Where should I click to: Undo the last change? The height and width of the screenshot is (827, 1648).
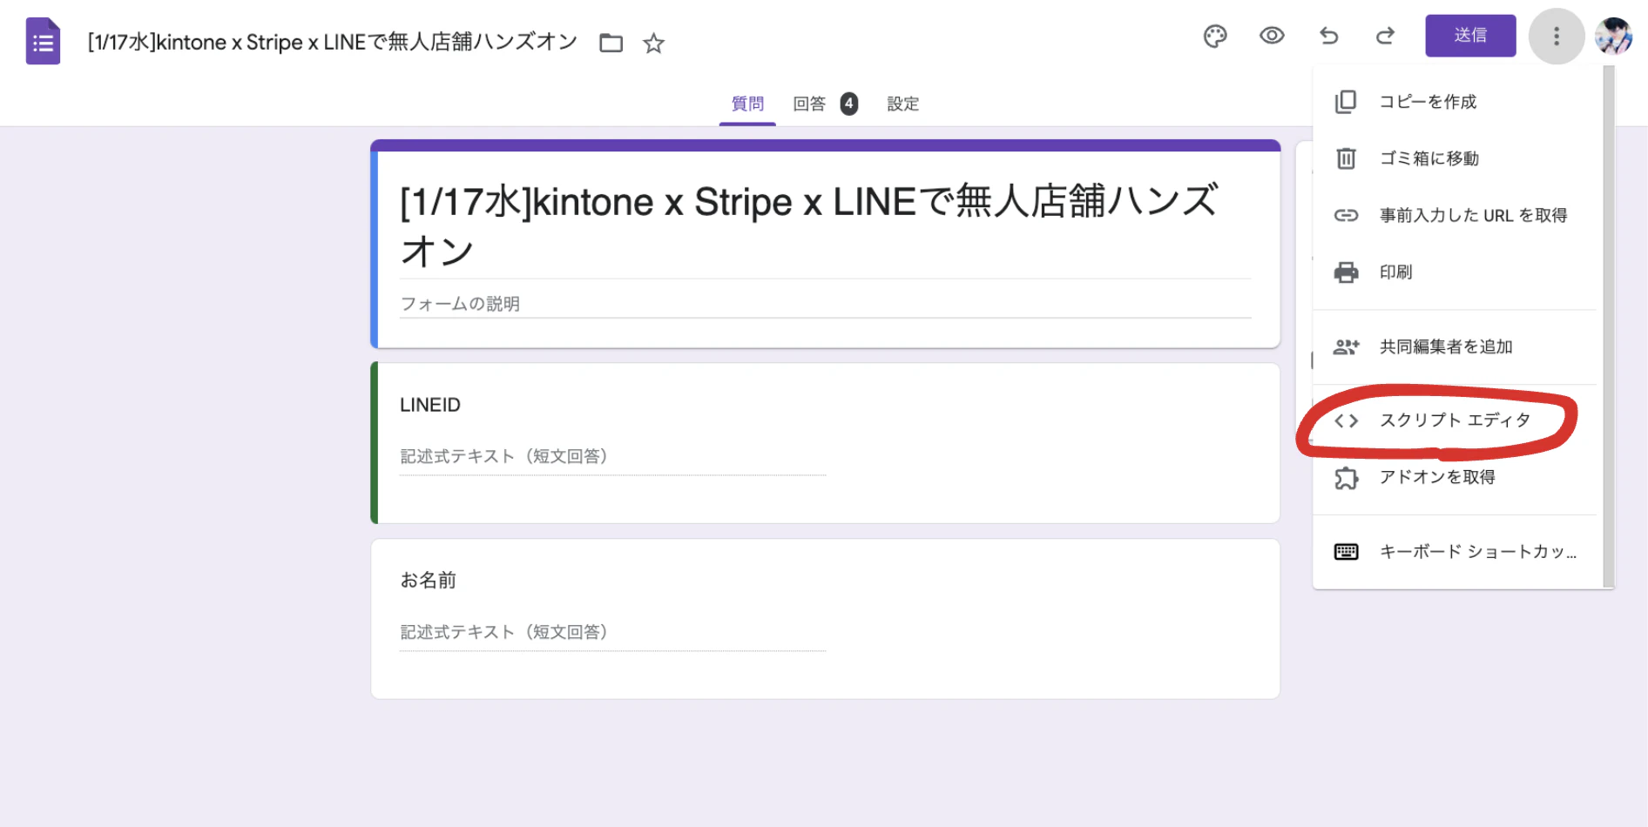click(1327, 37)
